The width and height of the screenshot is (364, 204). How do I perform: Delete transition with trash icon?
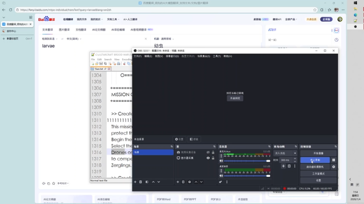tap(289, 166)
